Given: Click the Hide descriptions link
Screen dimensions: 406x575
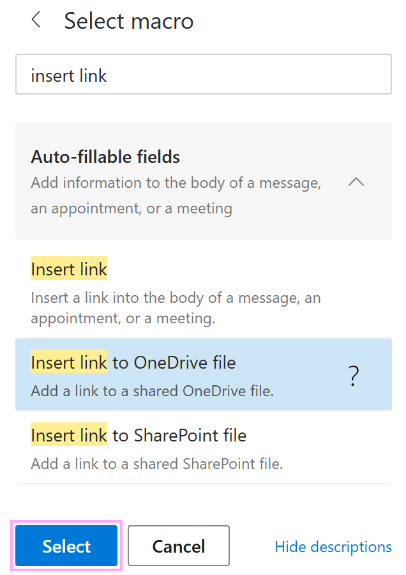Looking at the screenshot, I should click(x=333, y=546).
